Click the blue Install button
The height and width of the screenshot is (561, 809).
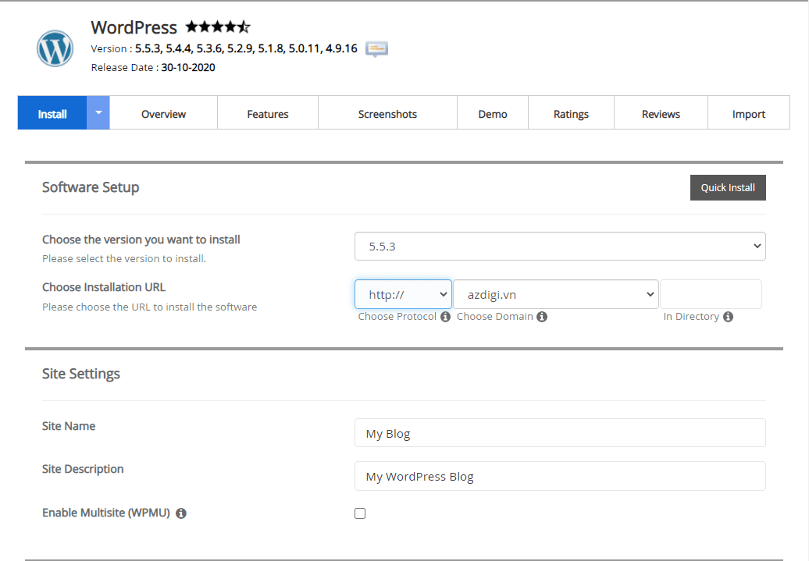pyautogui.click(x=52, y=114)
